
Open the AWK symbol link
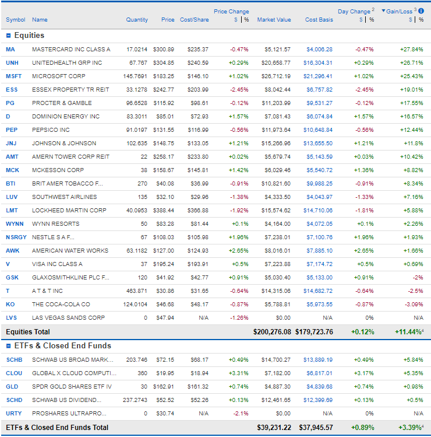[12, 250]
